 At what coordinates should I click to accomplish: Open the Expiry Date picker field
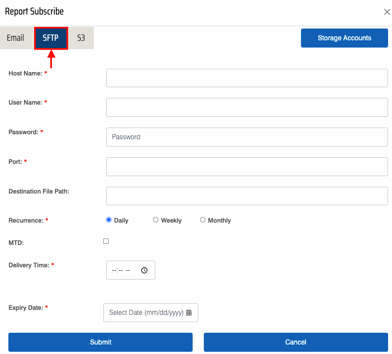(x=151, y=313)
